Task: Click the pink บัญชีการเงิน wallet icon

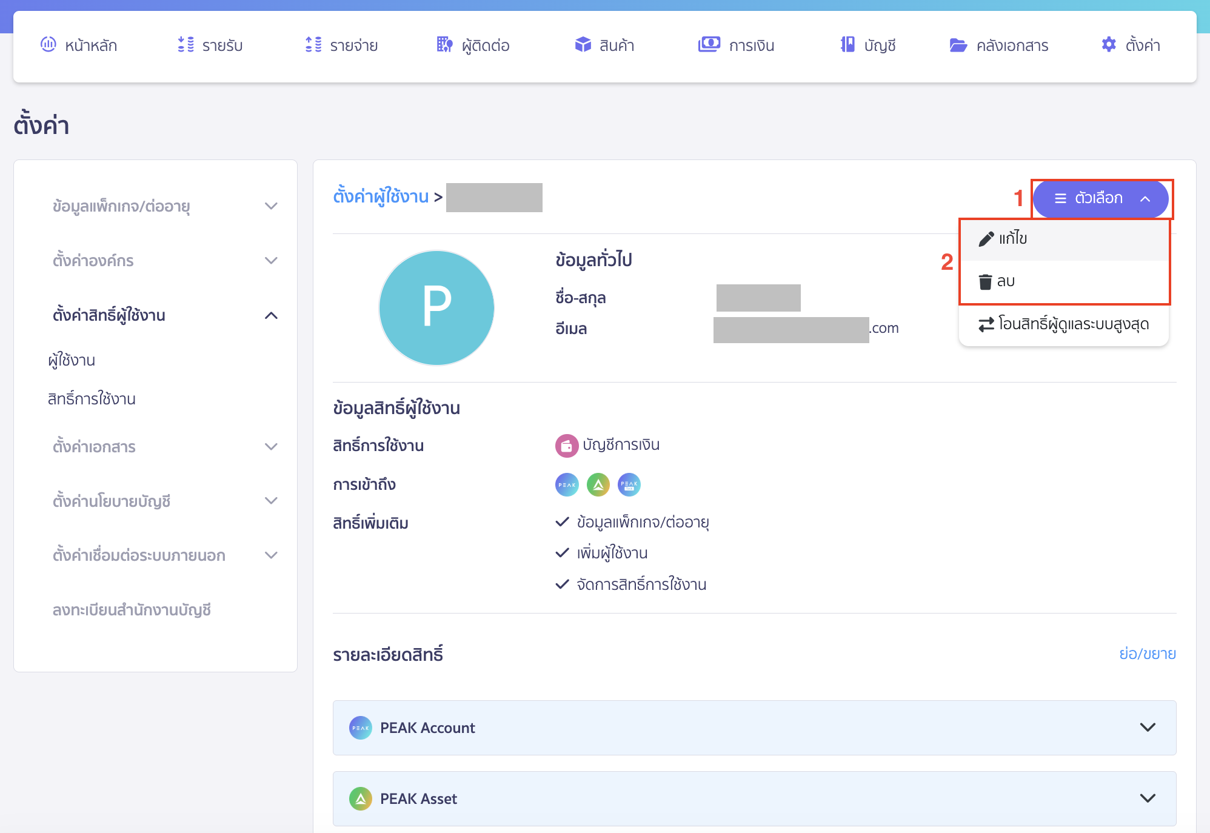Action: tap(566, 446)
